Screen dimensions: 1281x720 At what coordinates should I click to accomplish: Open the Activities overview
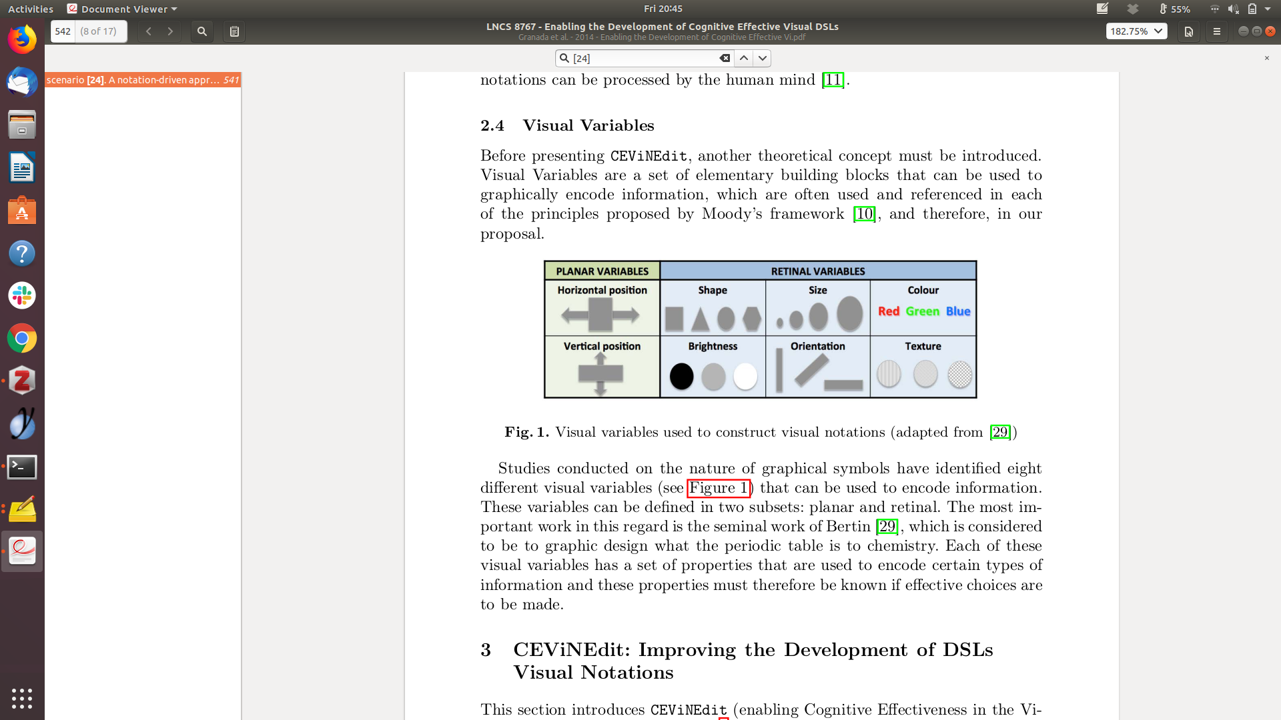[x=31, y=9]
